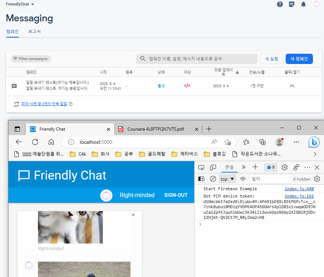This screenshot has height=277, width=324.
Task: Open the Collections icon
Action: click(262, 142)
